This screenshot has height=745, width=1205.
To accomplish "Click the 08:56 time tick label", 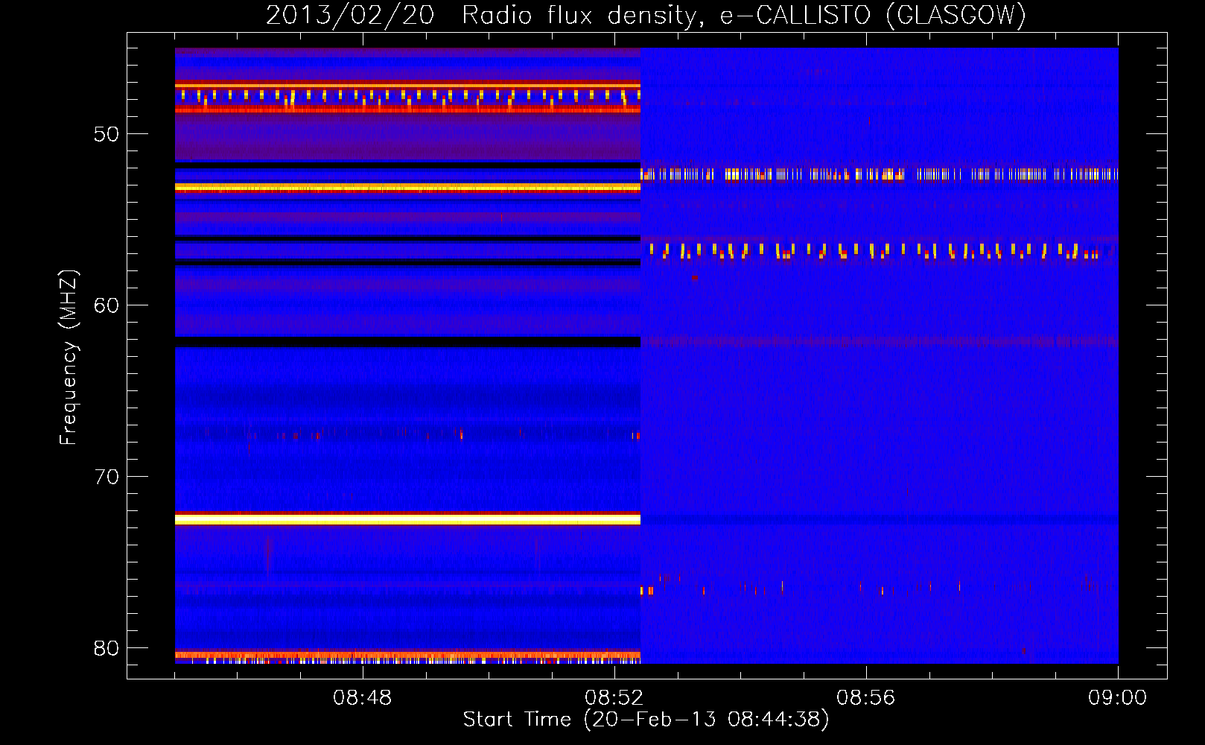I will click(866, 698).
